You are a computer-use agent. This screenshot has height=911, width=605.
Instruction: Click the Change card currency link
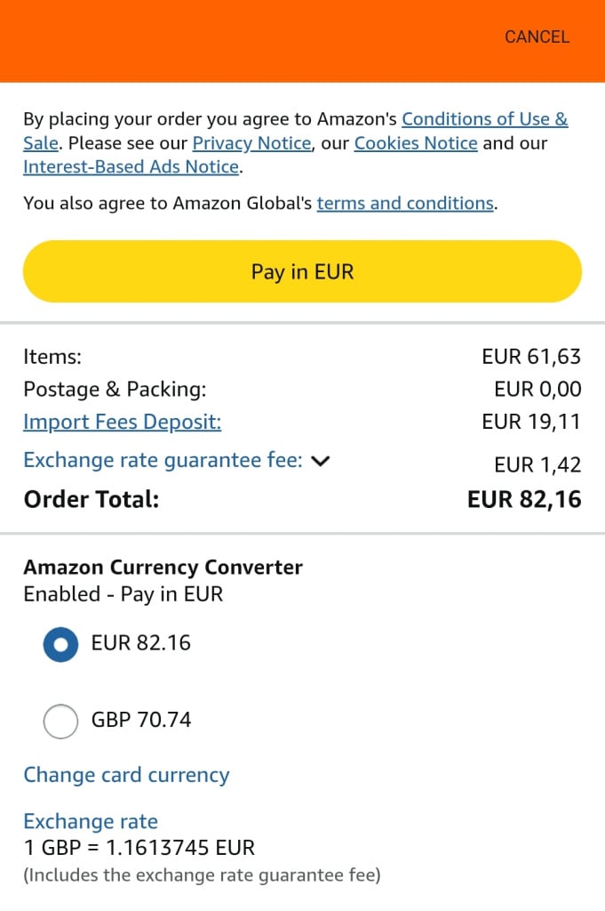[126, 775]
